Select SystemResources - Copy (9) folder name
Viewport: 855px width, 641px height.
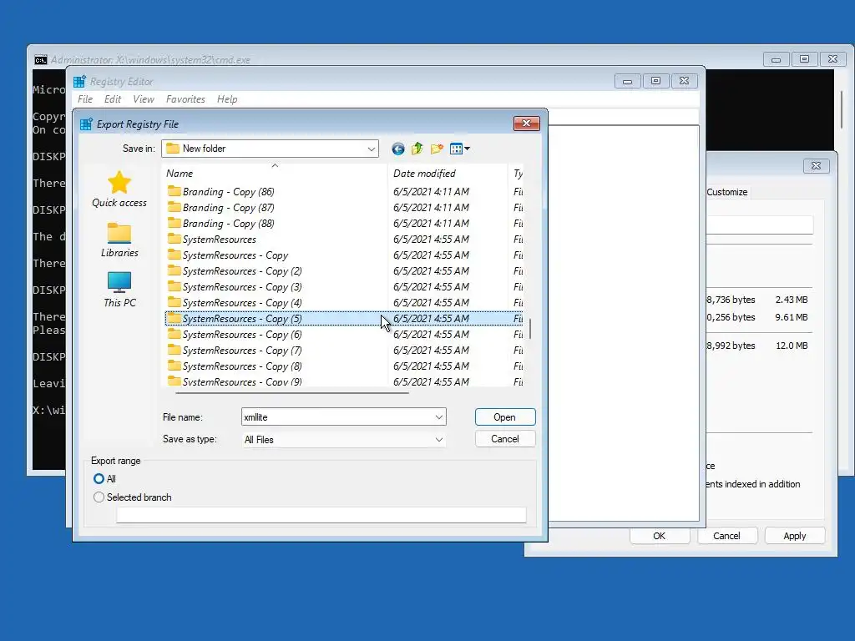pyautogui.click(x=242, y=381)
